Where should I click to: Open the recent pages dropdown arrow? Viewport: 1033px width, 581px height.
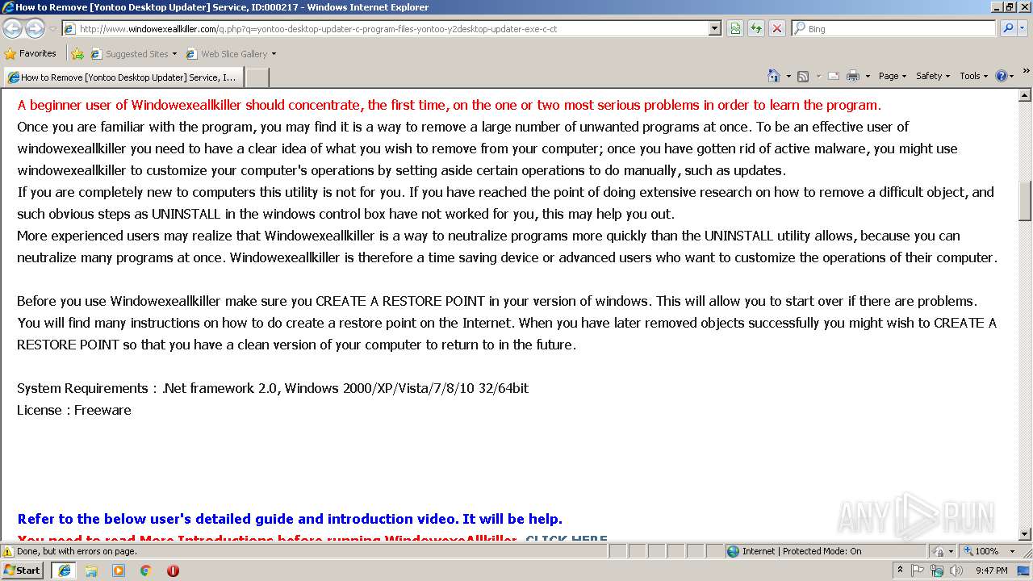point(52,29)
